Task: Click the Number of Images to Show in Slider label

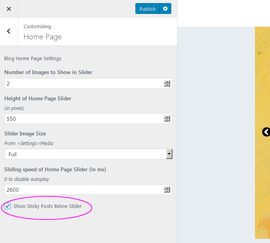Action: click(x=48, y=73)
